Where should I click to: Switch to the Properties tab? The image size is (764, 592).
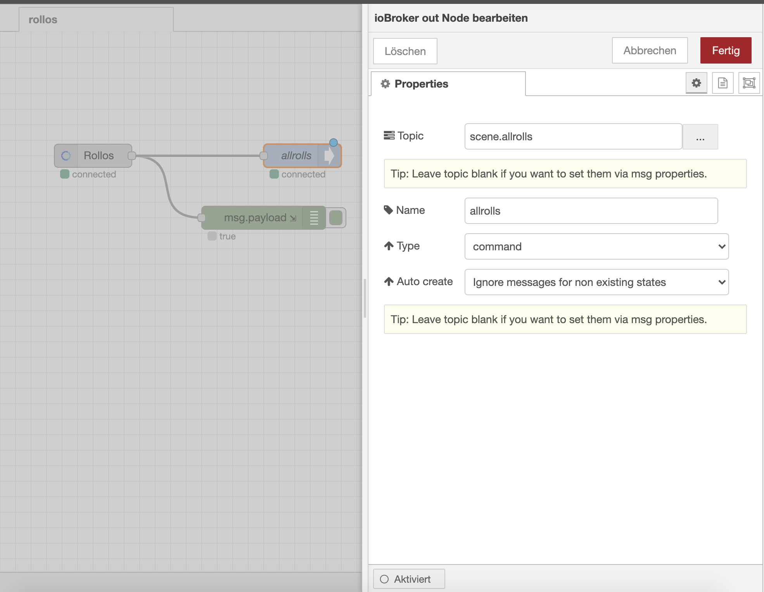pos(421,84)
